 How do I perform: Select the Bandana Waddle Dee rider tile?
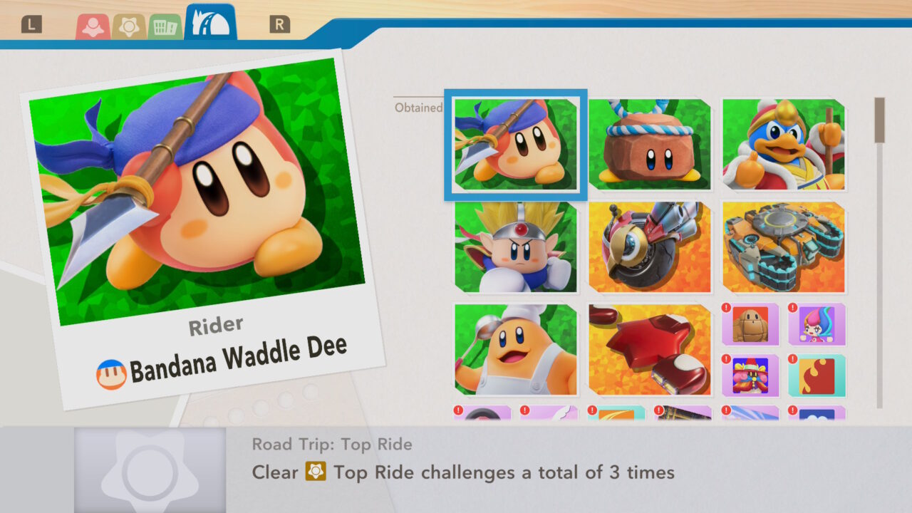point(516,145)
